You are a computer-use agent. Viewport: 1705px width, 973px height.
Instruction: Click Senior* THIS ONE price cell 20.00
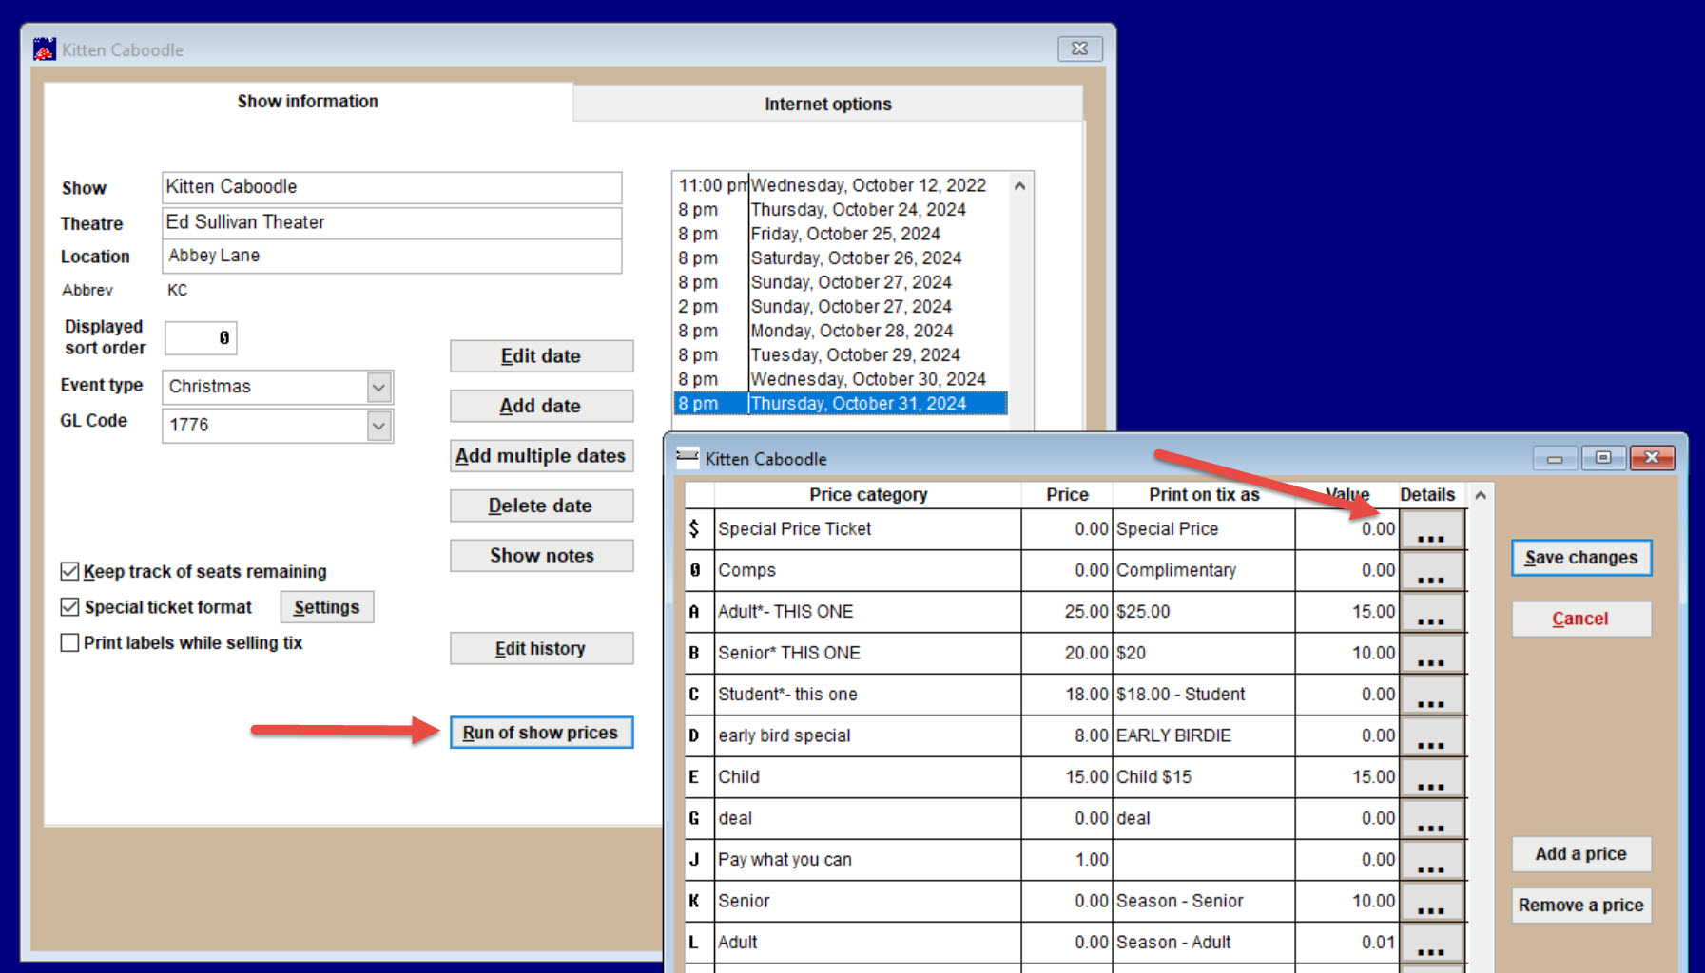point(1067,653)
